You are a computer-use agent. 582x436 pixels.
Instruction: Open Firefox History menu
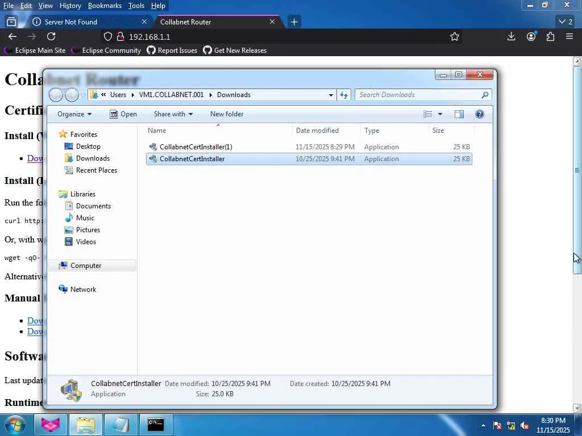[x=70, y=6]
